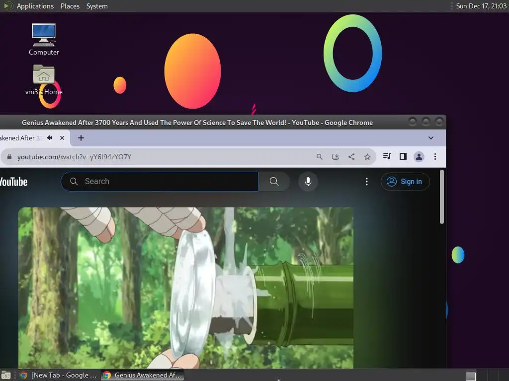
Task: Open the Places menu
Action: pos(70,6)
